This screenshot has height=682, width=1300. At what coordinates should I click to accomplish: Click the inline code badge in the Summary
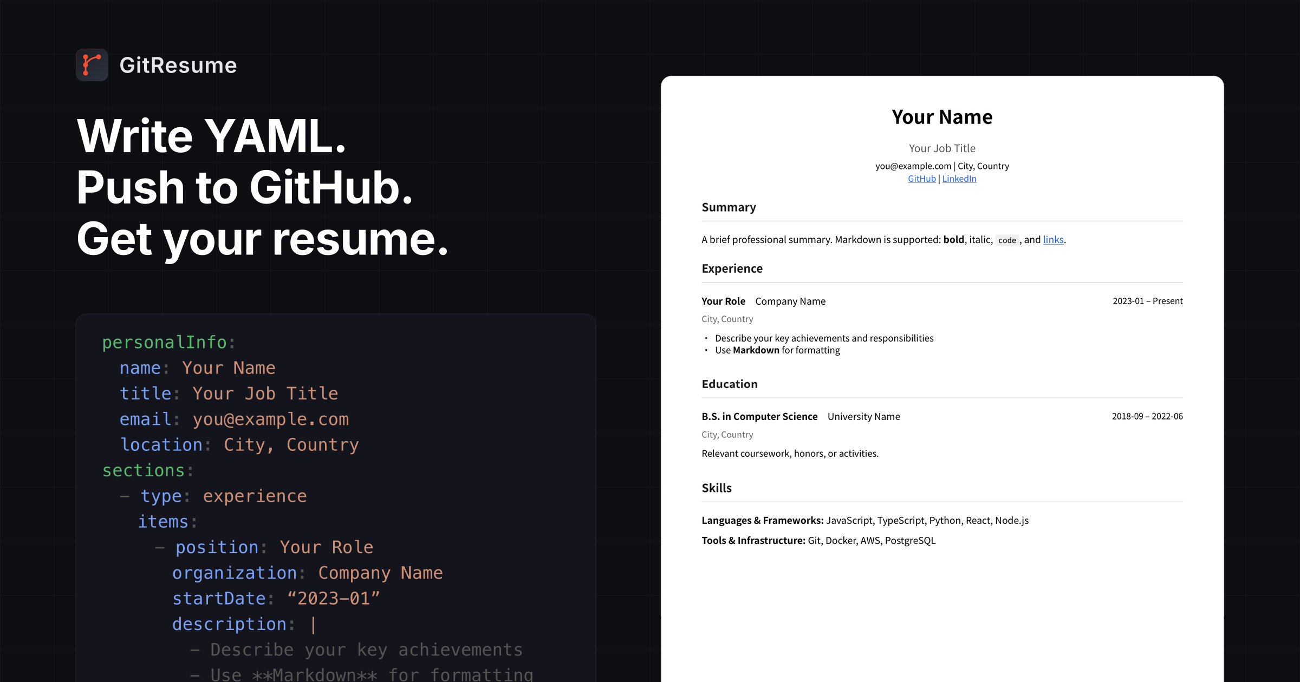1006,240
